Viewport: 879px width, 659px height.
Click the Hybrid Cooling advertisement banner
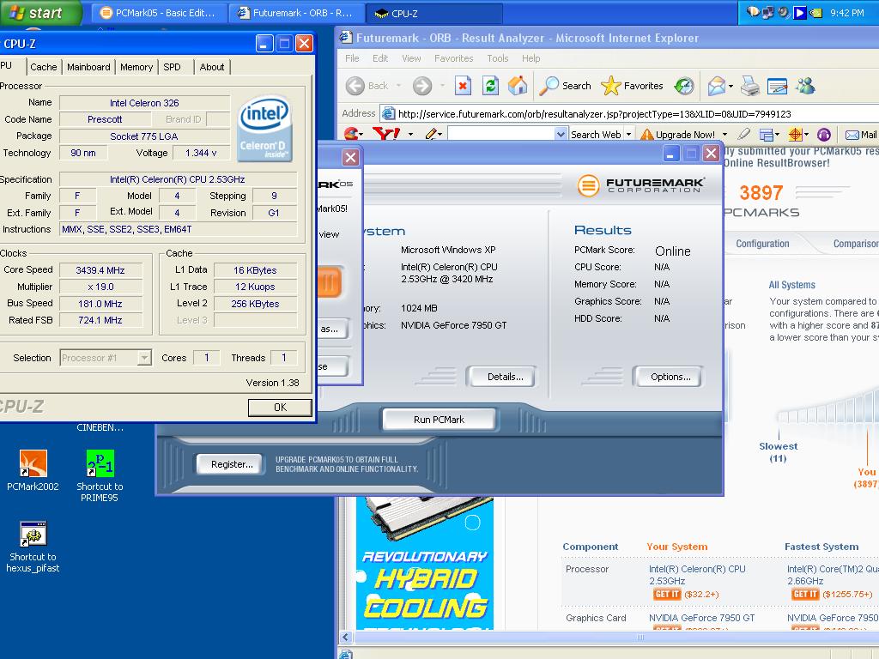tap(424, 563)
